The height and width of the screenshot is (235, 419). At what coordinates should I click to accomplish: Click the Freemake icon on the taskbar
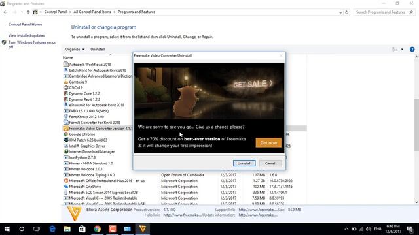pyautogui.click(x=143, y=229)
